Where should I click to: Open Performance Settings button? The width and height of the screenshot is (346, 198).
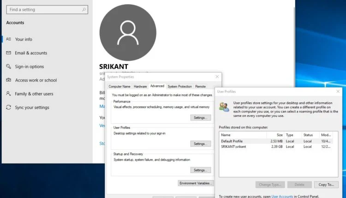(x=201, y=117)
